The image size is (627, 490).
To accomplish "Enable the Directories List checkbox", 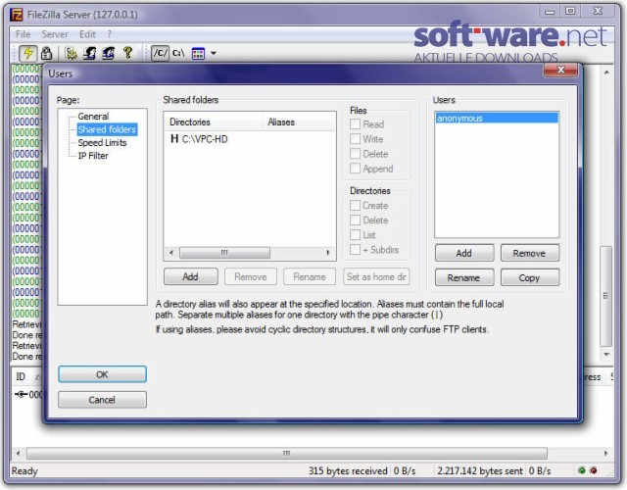I will (355, 235).
